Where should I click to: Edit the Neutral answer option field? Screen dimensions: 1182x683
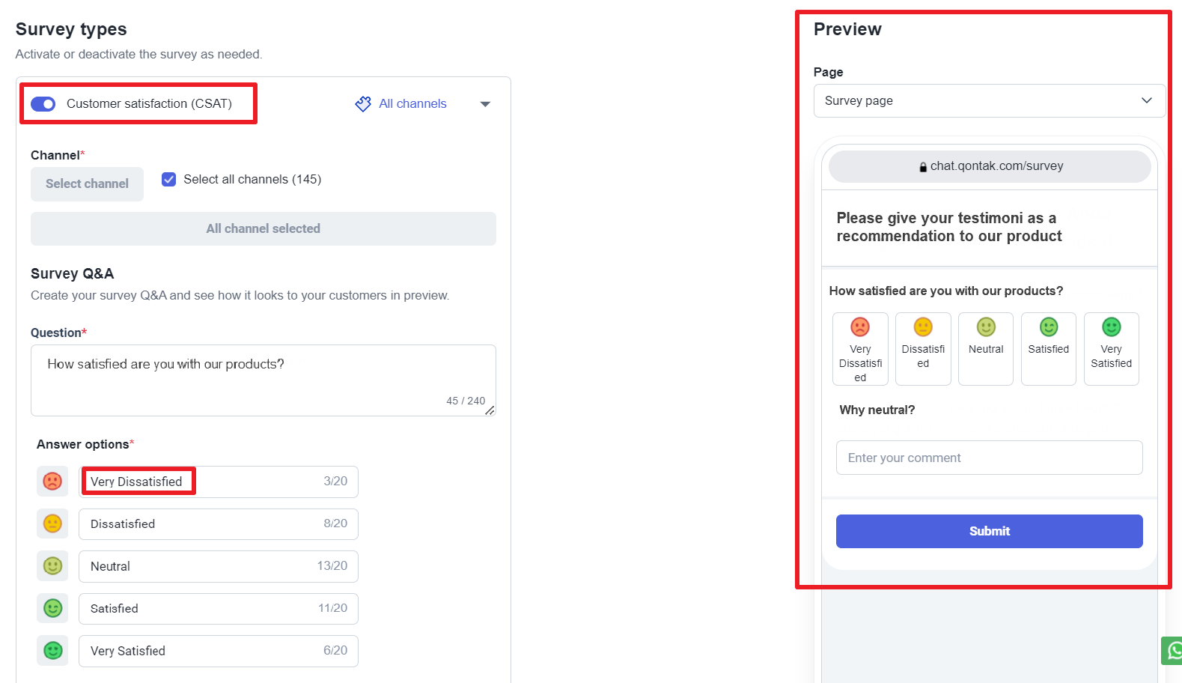(x=219, y=566)
